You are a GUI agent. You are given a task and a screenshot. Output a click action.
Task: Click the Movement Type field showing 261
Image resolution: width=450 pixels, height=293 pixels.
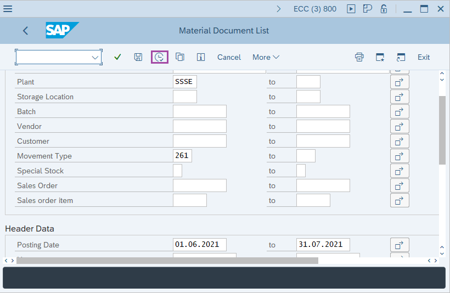point(182,156)
